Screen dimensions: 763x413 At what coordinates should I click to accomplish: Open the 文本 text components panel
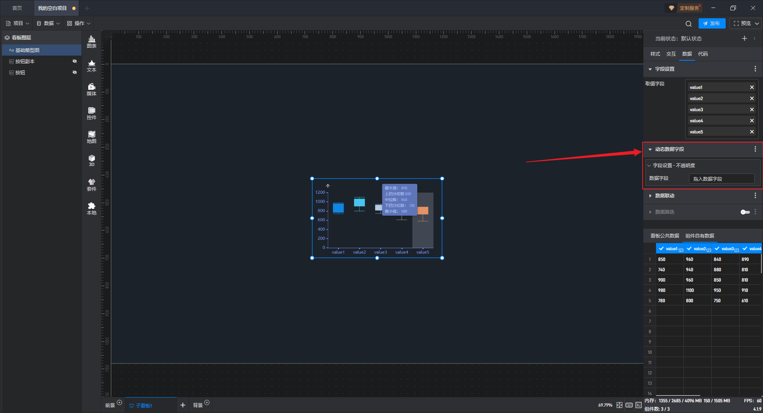click(91, 66)
